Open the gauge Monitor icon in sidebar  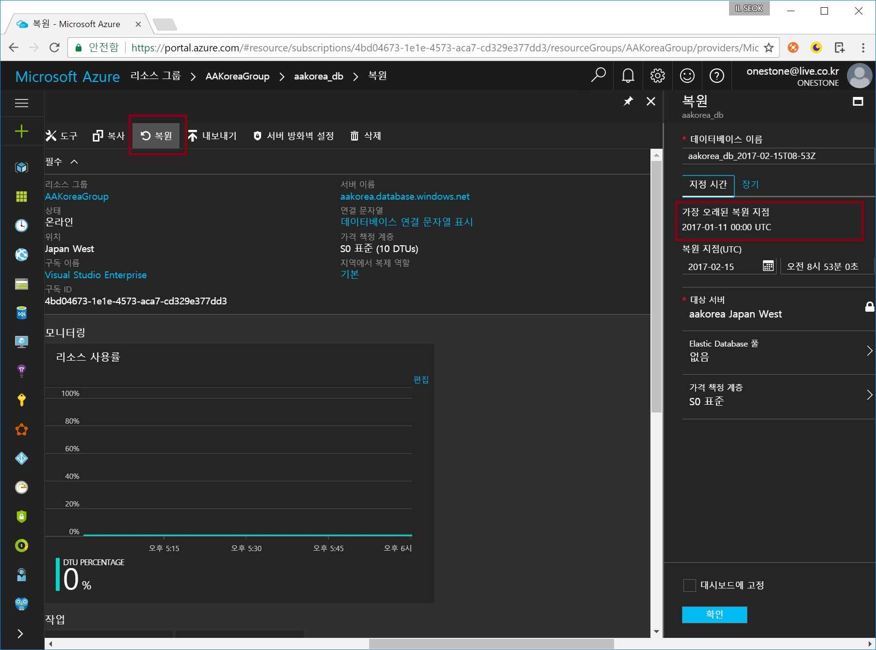[21, 487]
